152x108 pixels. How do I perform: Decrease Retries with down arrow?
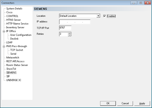pyautogui.click(x=70, y=35)
